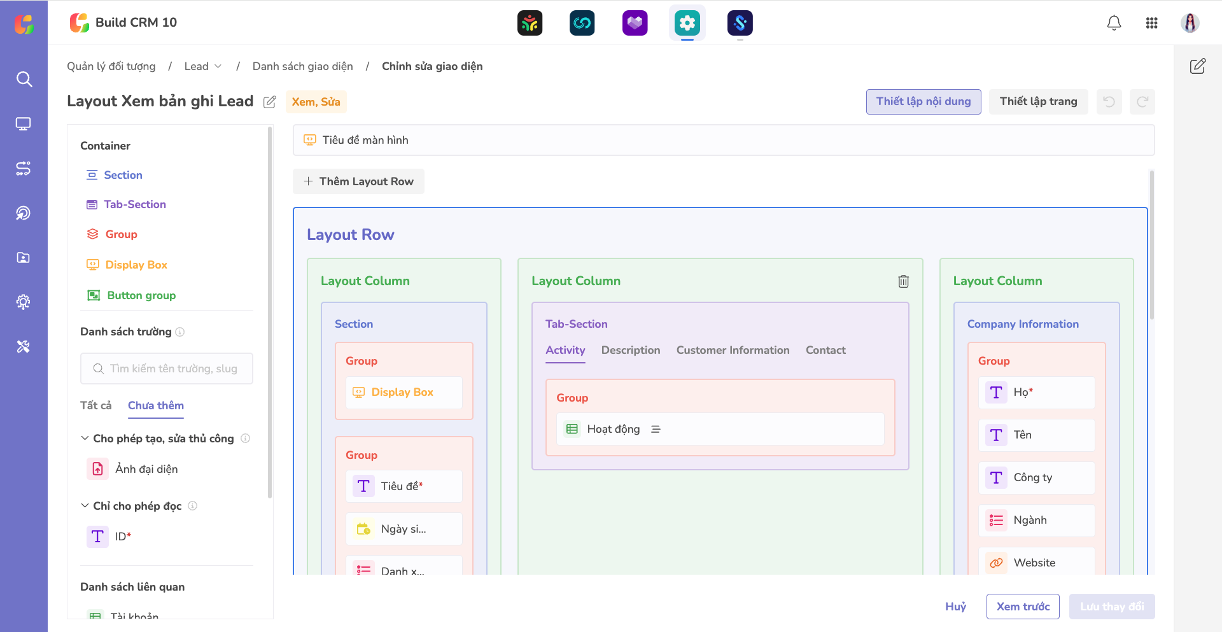Switch to the Description tab
The width and height of the screenshot is (1222, 632).
pyautogui.click(x=630, y=350)
